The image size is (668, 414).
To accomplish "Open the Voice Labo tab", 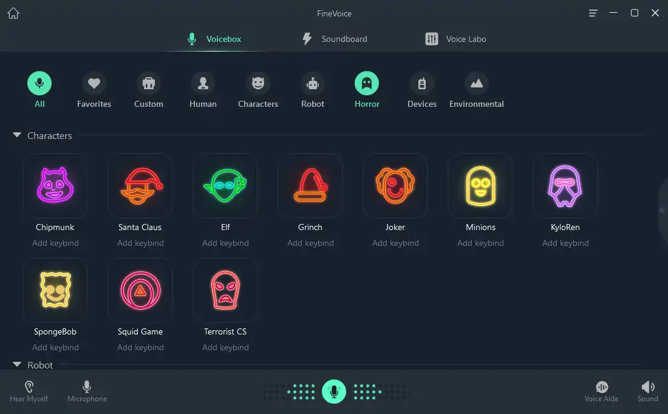I will click(x=455, y=39).
